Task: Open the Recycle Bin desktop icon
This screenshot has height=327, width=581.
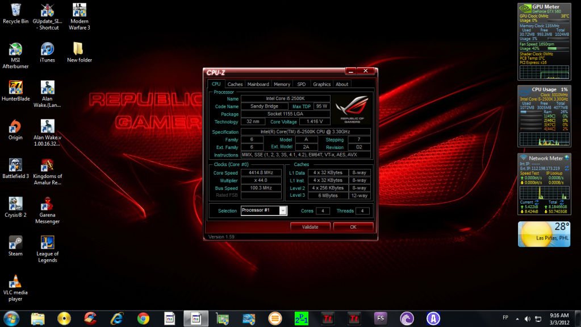Action: pos(15,14)
